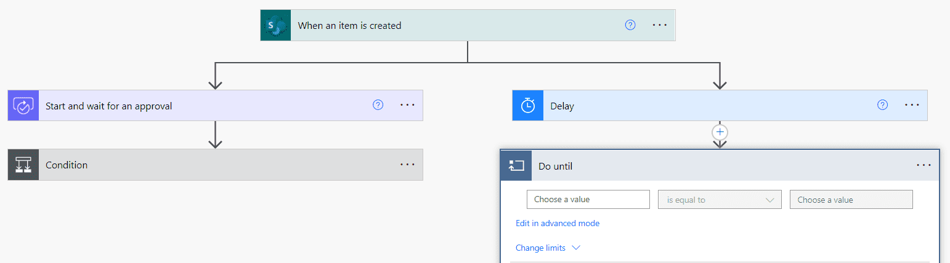Insert a new step below Delay
This screenshot has height=263, width=950.
tap(720, 131)
